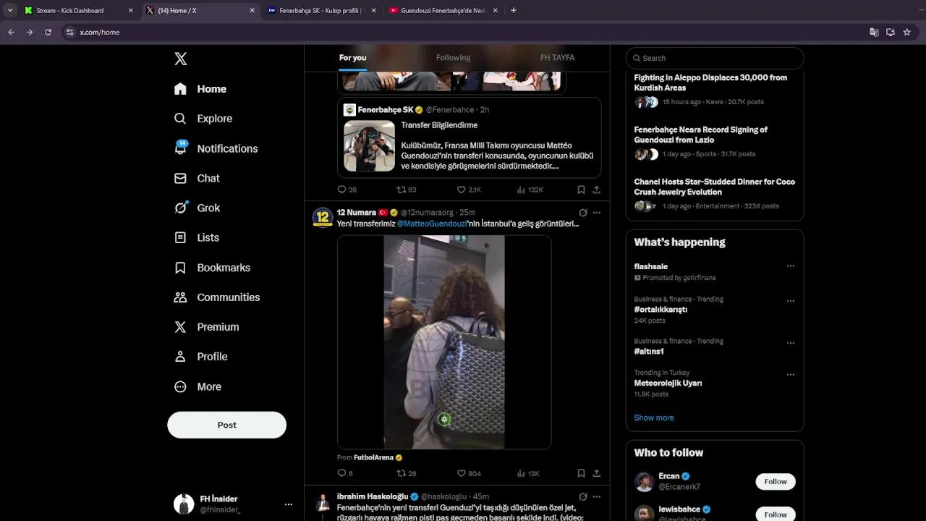This screenshot has width=926, height=521.
Task: Switch to Fenerbahçe SK Kulüp profili tab
Action: [322, 10]
